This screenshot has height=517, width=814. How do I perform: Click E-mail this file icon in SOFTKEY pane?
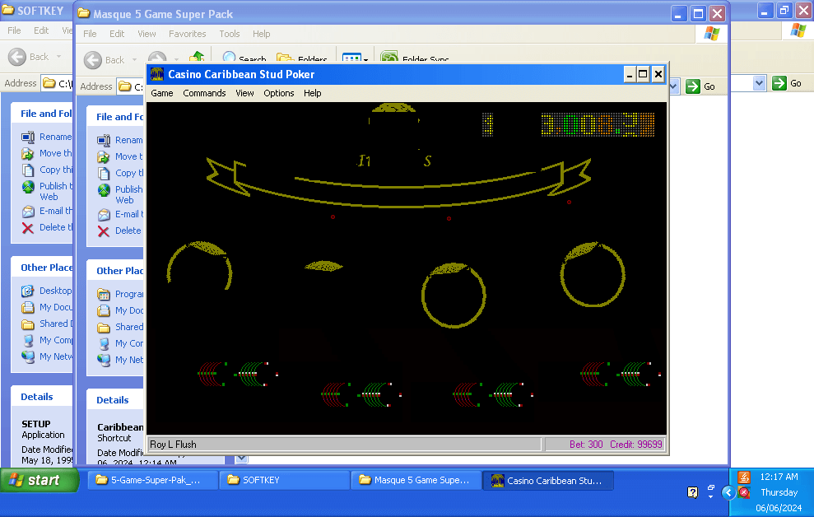pyautogui.click(x=28, y=212)
